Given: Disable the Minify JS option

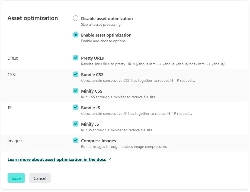Looking at the screenshot, I should click(x=76, y=124).
